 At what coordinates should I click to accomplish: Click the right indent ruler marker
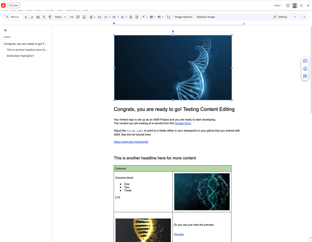tap(244, 24)
